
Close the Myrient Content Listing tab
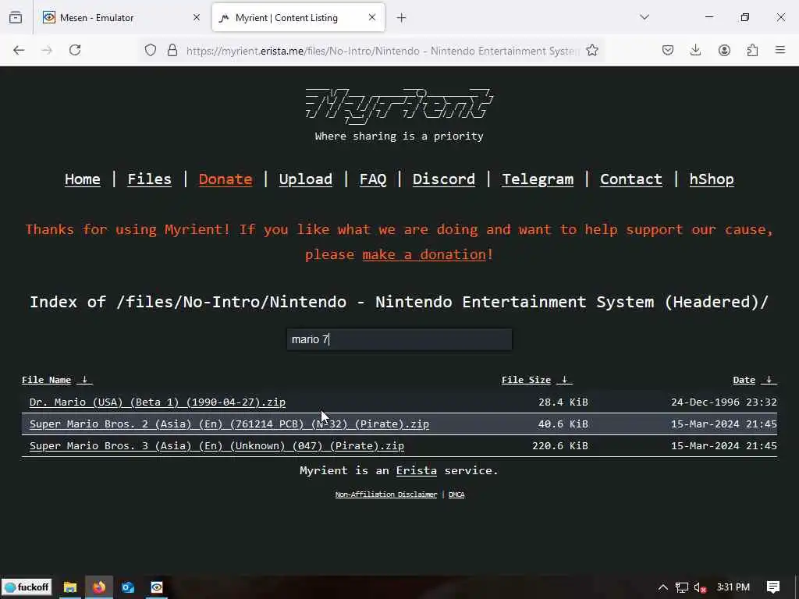[x=372, y=17]
